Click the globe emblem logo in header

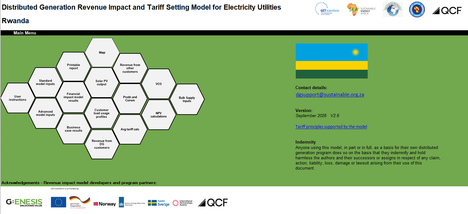click(x=393, y=10)
